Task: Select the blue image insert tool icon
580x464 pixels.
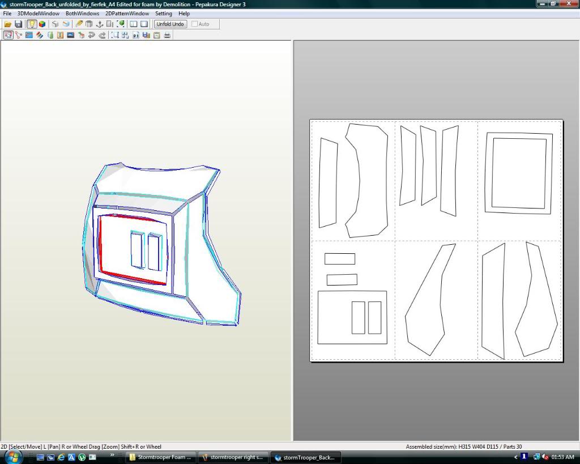Action: point(71,35)
